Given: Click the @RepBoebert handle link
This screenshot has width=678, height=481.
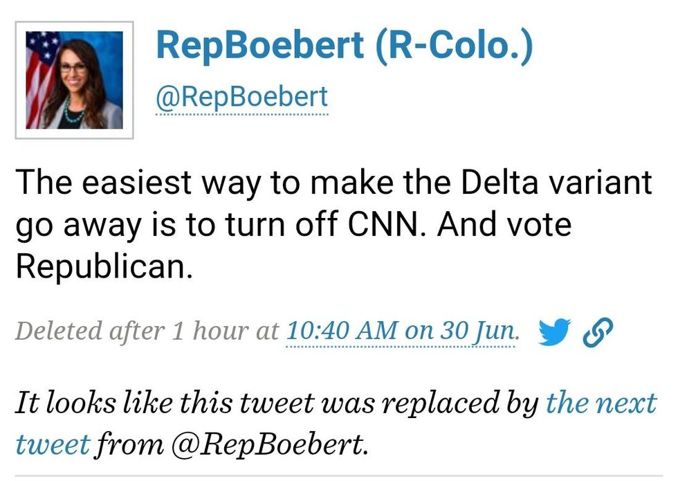Looking at the screenshot, I should (x=242, y=98).
